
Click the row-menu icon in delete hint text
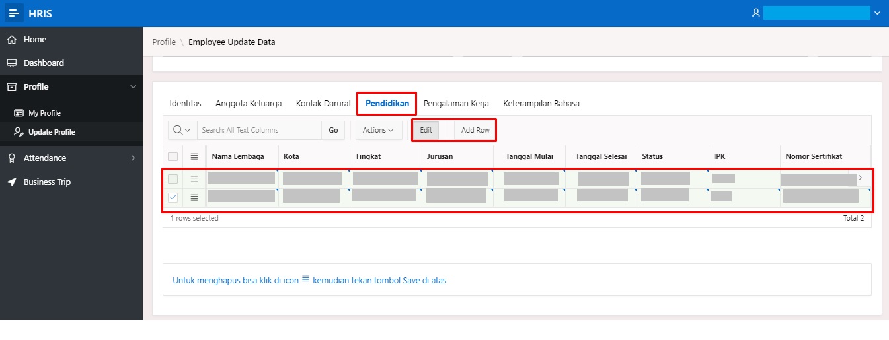(x=306, y=279)
